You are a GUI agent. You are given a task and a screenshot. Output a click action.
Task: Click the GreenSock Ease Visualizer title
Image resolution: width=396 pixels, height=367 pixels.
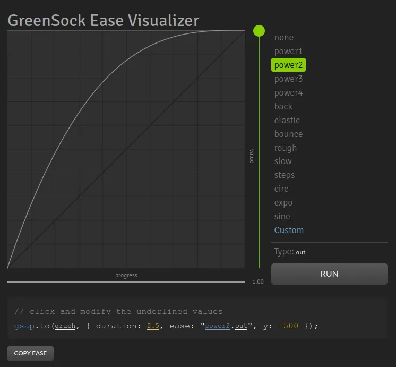coord(104,21)
